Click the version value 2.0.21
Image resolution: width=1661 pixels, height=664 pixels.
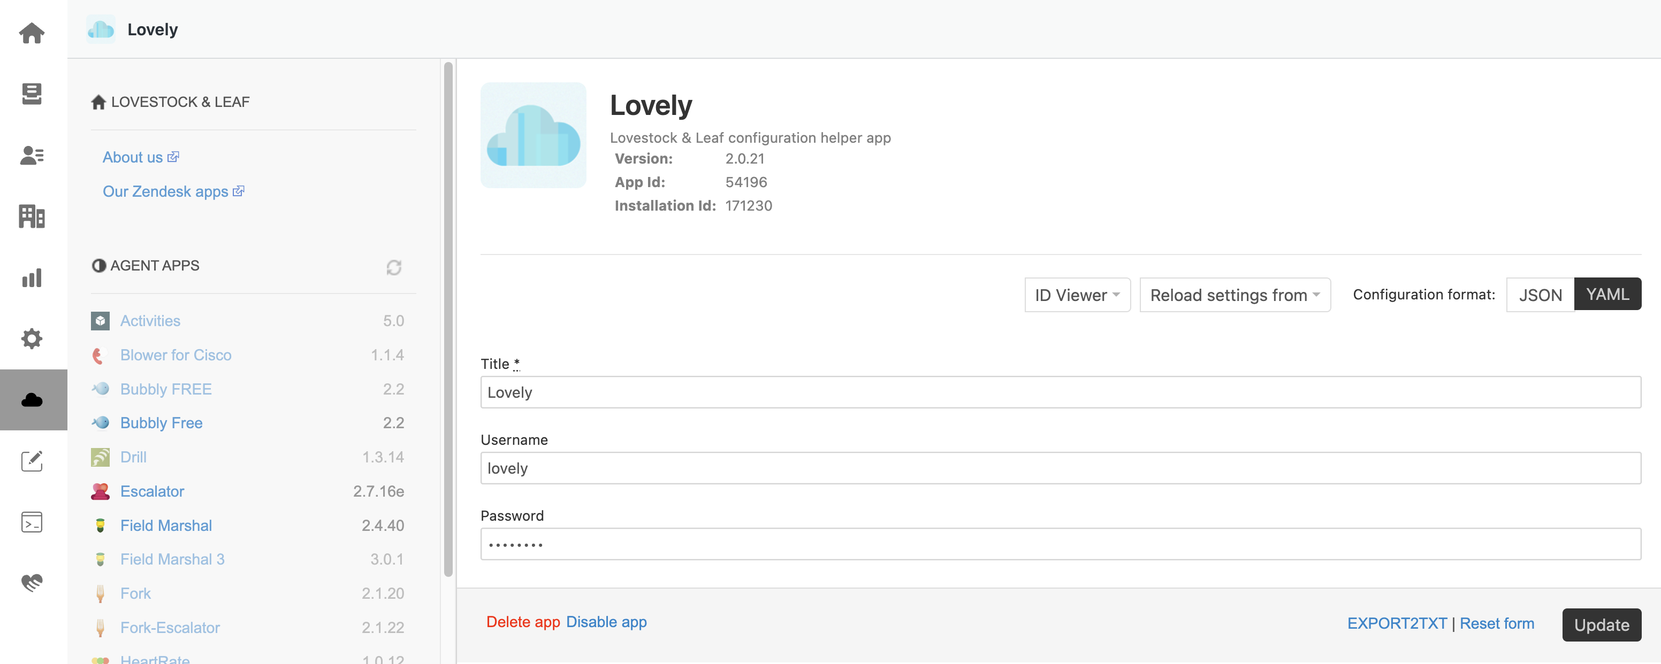click(x=745, y=158)
